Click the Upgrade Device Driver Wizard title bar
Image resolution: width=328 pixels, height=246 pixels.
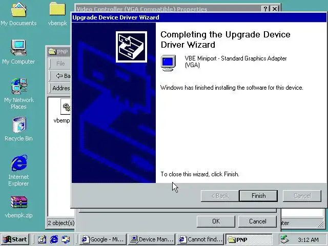pos(199,17)
